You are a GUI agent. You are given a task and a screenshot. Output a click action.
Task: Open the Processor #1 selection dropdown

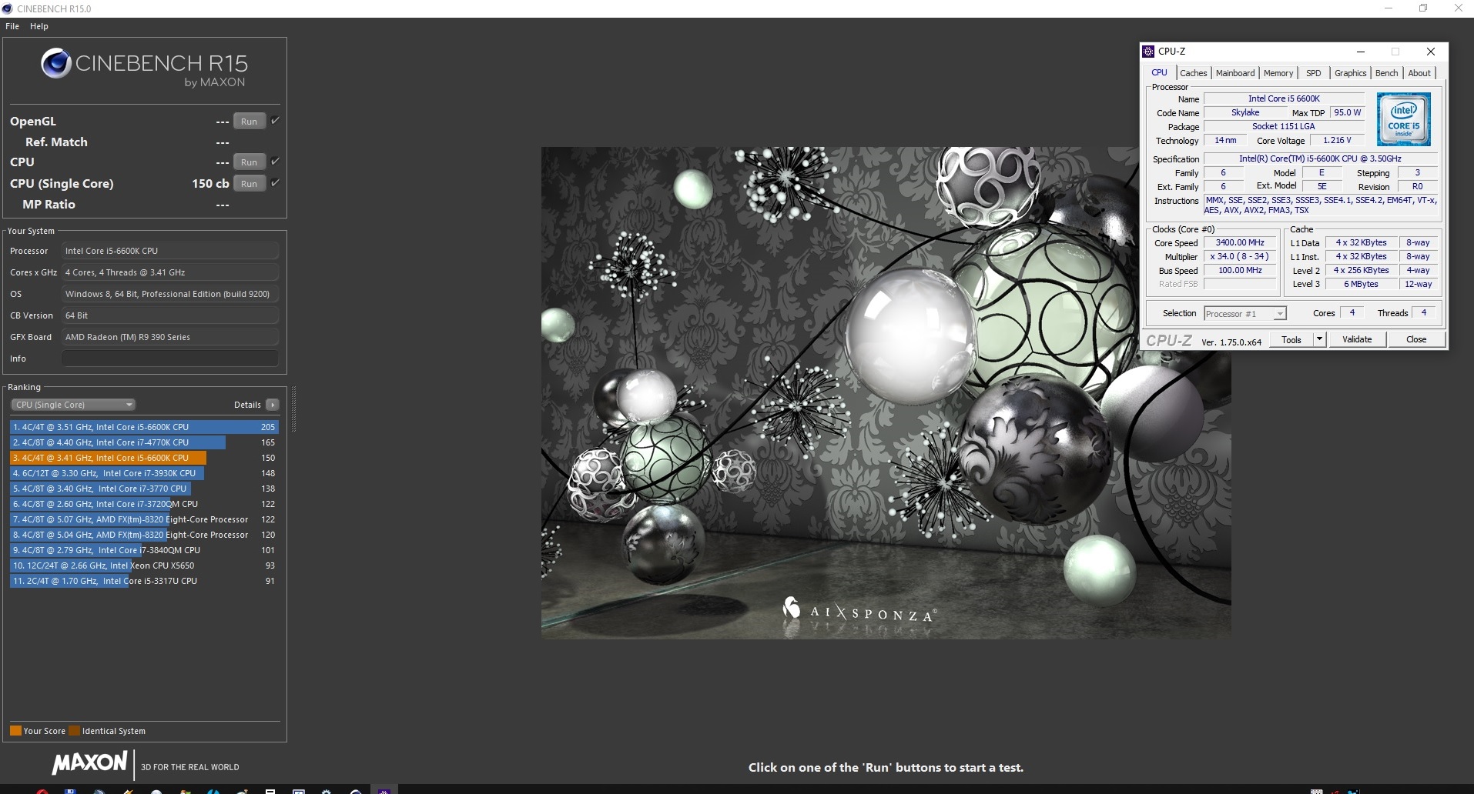pos(1245,313)
